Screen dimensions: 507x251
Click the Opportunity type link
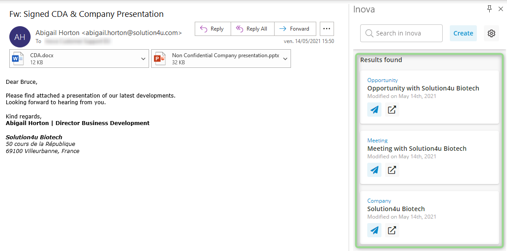coord(382,80)
